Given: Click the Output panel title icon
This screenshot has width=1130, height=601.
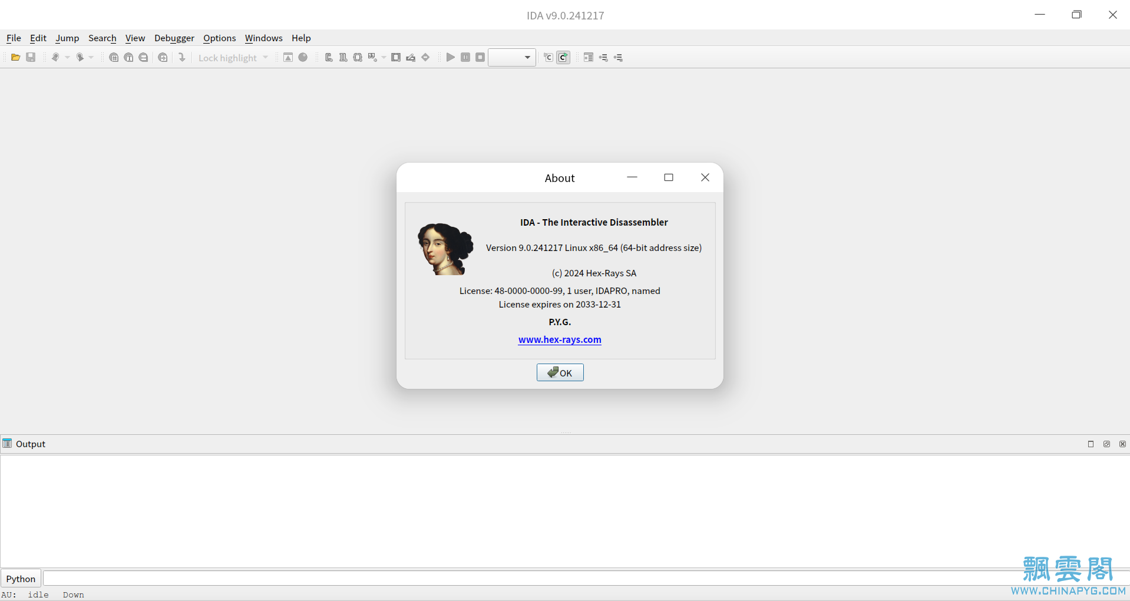Looking at the screenshot, I should coord(7,444).
